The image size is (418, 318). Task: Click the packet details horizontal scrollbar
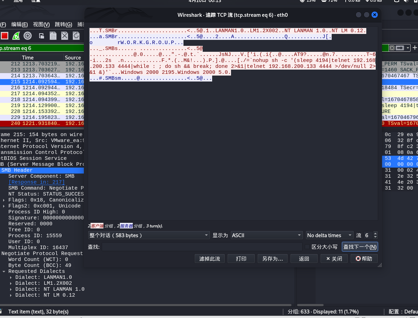(145, 305)
